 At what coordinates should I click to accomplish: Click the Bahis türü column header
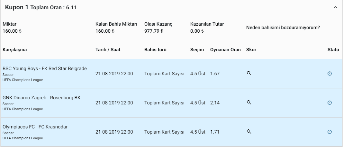pos(155,50)
